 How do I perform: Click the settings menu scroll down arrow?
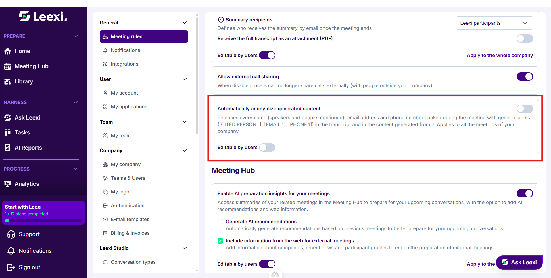(197, 271)
